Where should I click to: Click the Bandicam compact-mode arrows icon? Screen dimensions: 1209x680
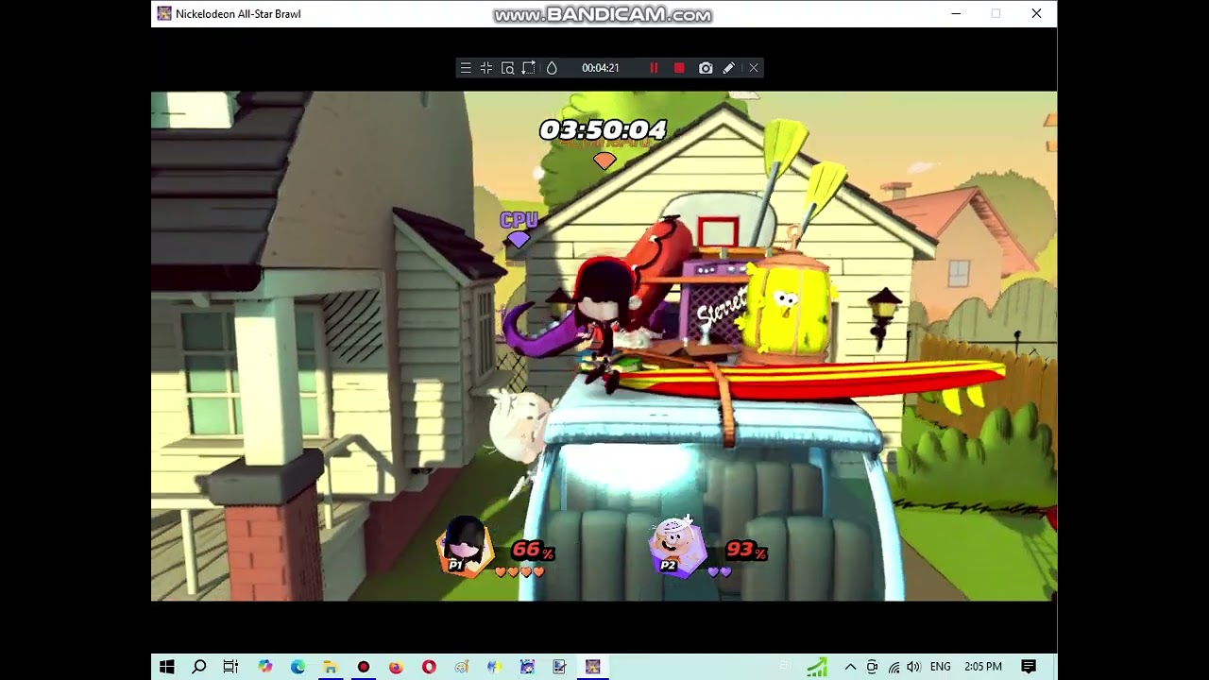coord(486,68)
